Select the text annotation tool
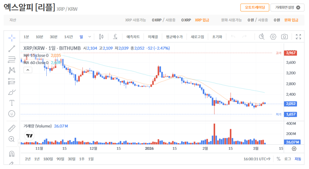The height and width of the screenshot is (169, 309). [x=12, y=103]
